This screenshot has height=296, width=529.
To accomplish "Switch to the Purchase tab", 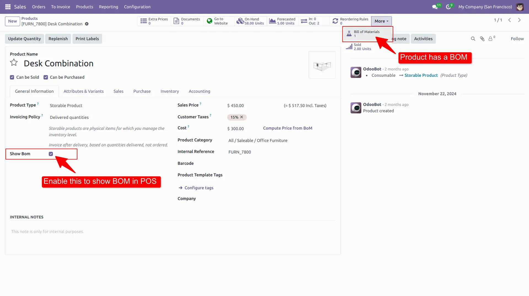I will [142, 91].
